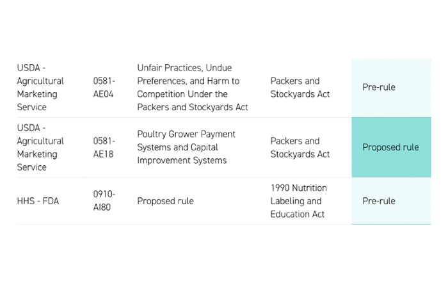Click the USDA agency cell in the 0581-AE18 row
Image resolution: width=448 pixels, height=299 pixels.
[x=40, y=147]
